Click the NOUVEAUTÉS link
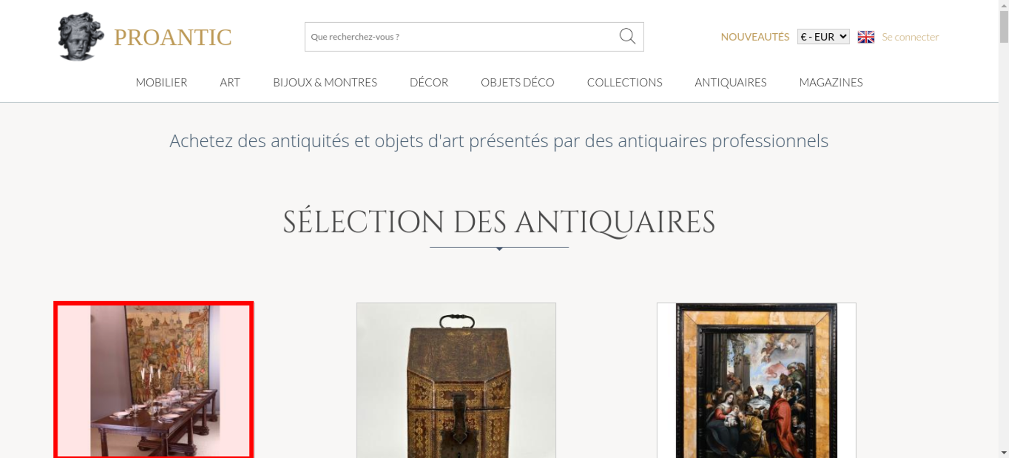Viewport: 1009px width, 458px height. tap(755, 37)
